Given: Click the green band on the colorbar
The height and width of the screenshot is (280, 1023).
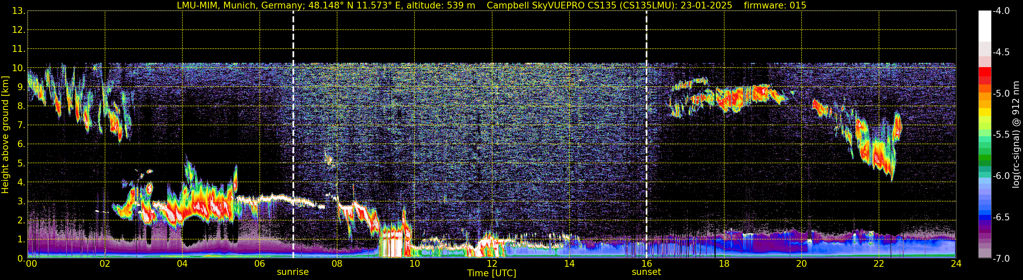Looking at the screenshot, I should [984, 157].
